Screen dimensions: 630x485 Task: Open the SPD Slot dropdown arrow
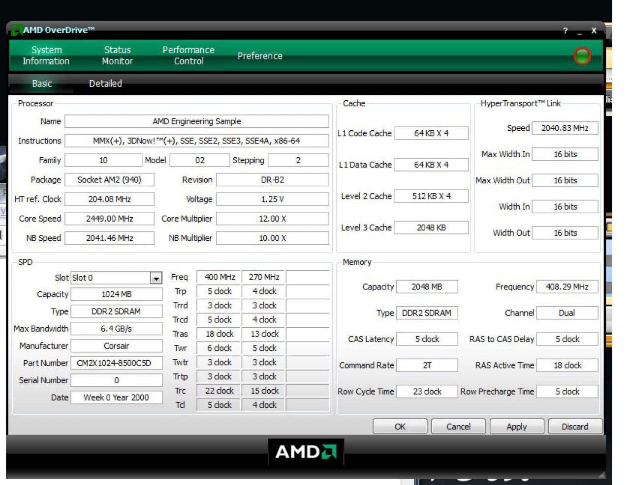click(x=156, y=278)
